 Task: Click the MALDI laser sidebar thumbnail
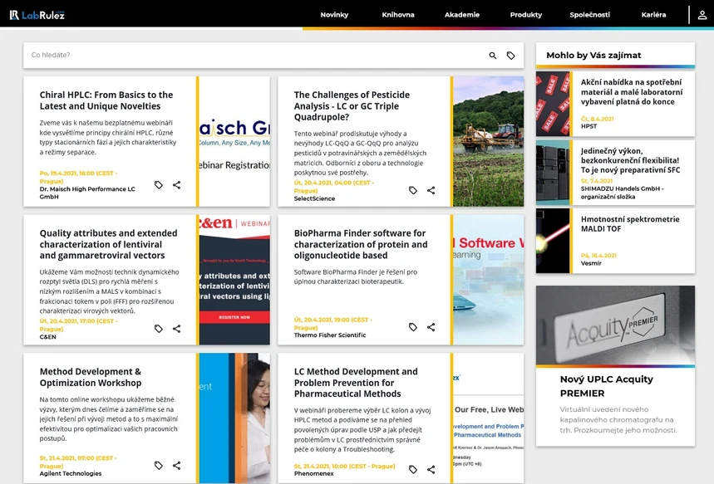(553, 241)
